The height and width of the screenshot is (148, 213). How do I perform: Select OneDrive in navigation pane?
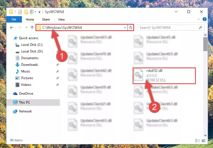[x=26, y=94]
